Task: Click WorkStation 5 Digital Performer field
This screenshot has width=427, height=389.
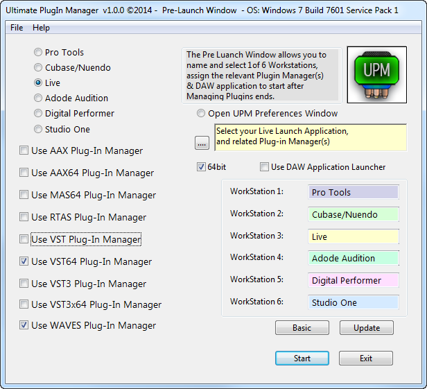Action: 354,280
